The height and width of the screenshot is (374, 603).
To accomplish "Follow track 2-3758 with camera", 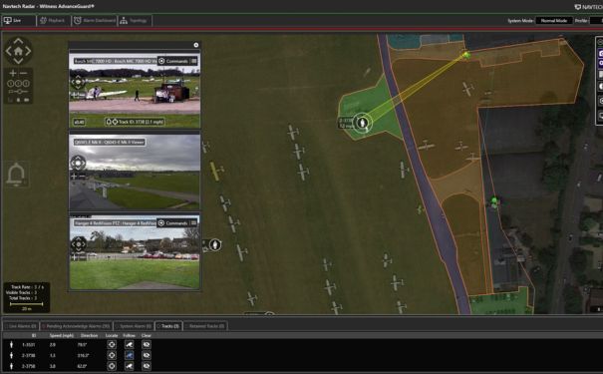I will (x=130, y=366).
